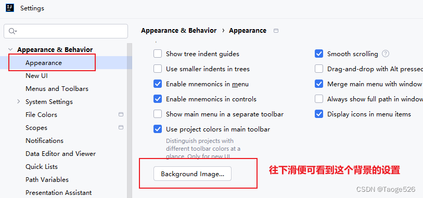Expand the System Settings tree node
Image resolution: width=423 pixels, height=198 pixels.
click(19, 101)
